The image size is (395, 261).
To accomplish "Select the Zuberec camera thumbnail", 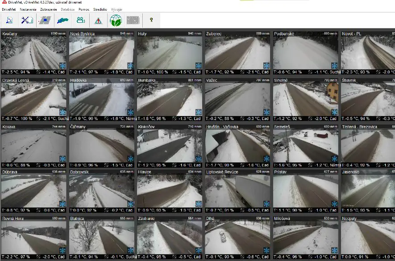I will click(x=237, y=52).
